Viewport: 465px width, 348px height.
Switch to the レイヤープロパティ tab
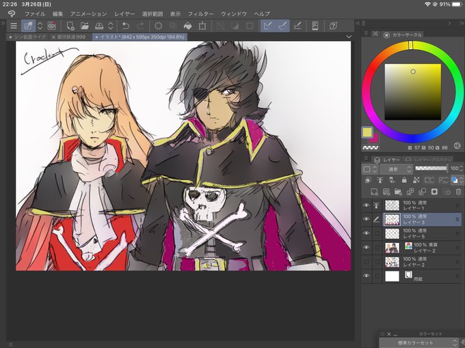tap(427, 160)
